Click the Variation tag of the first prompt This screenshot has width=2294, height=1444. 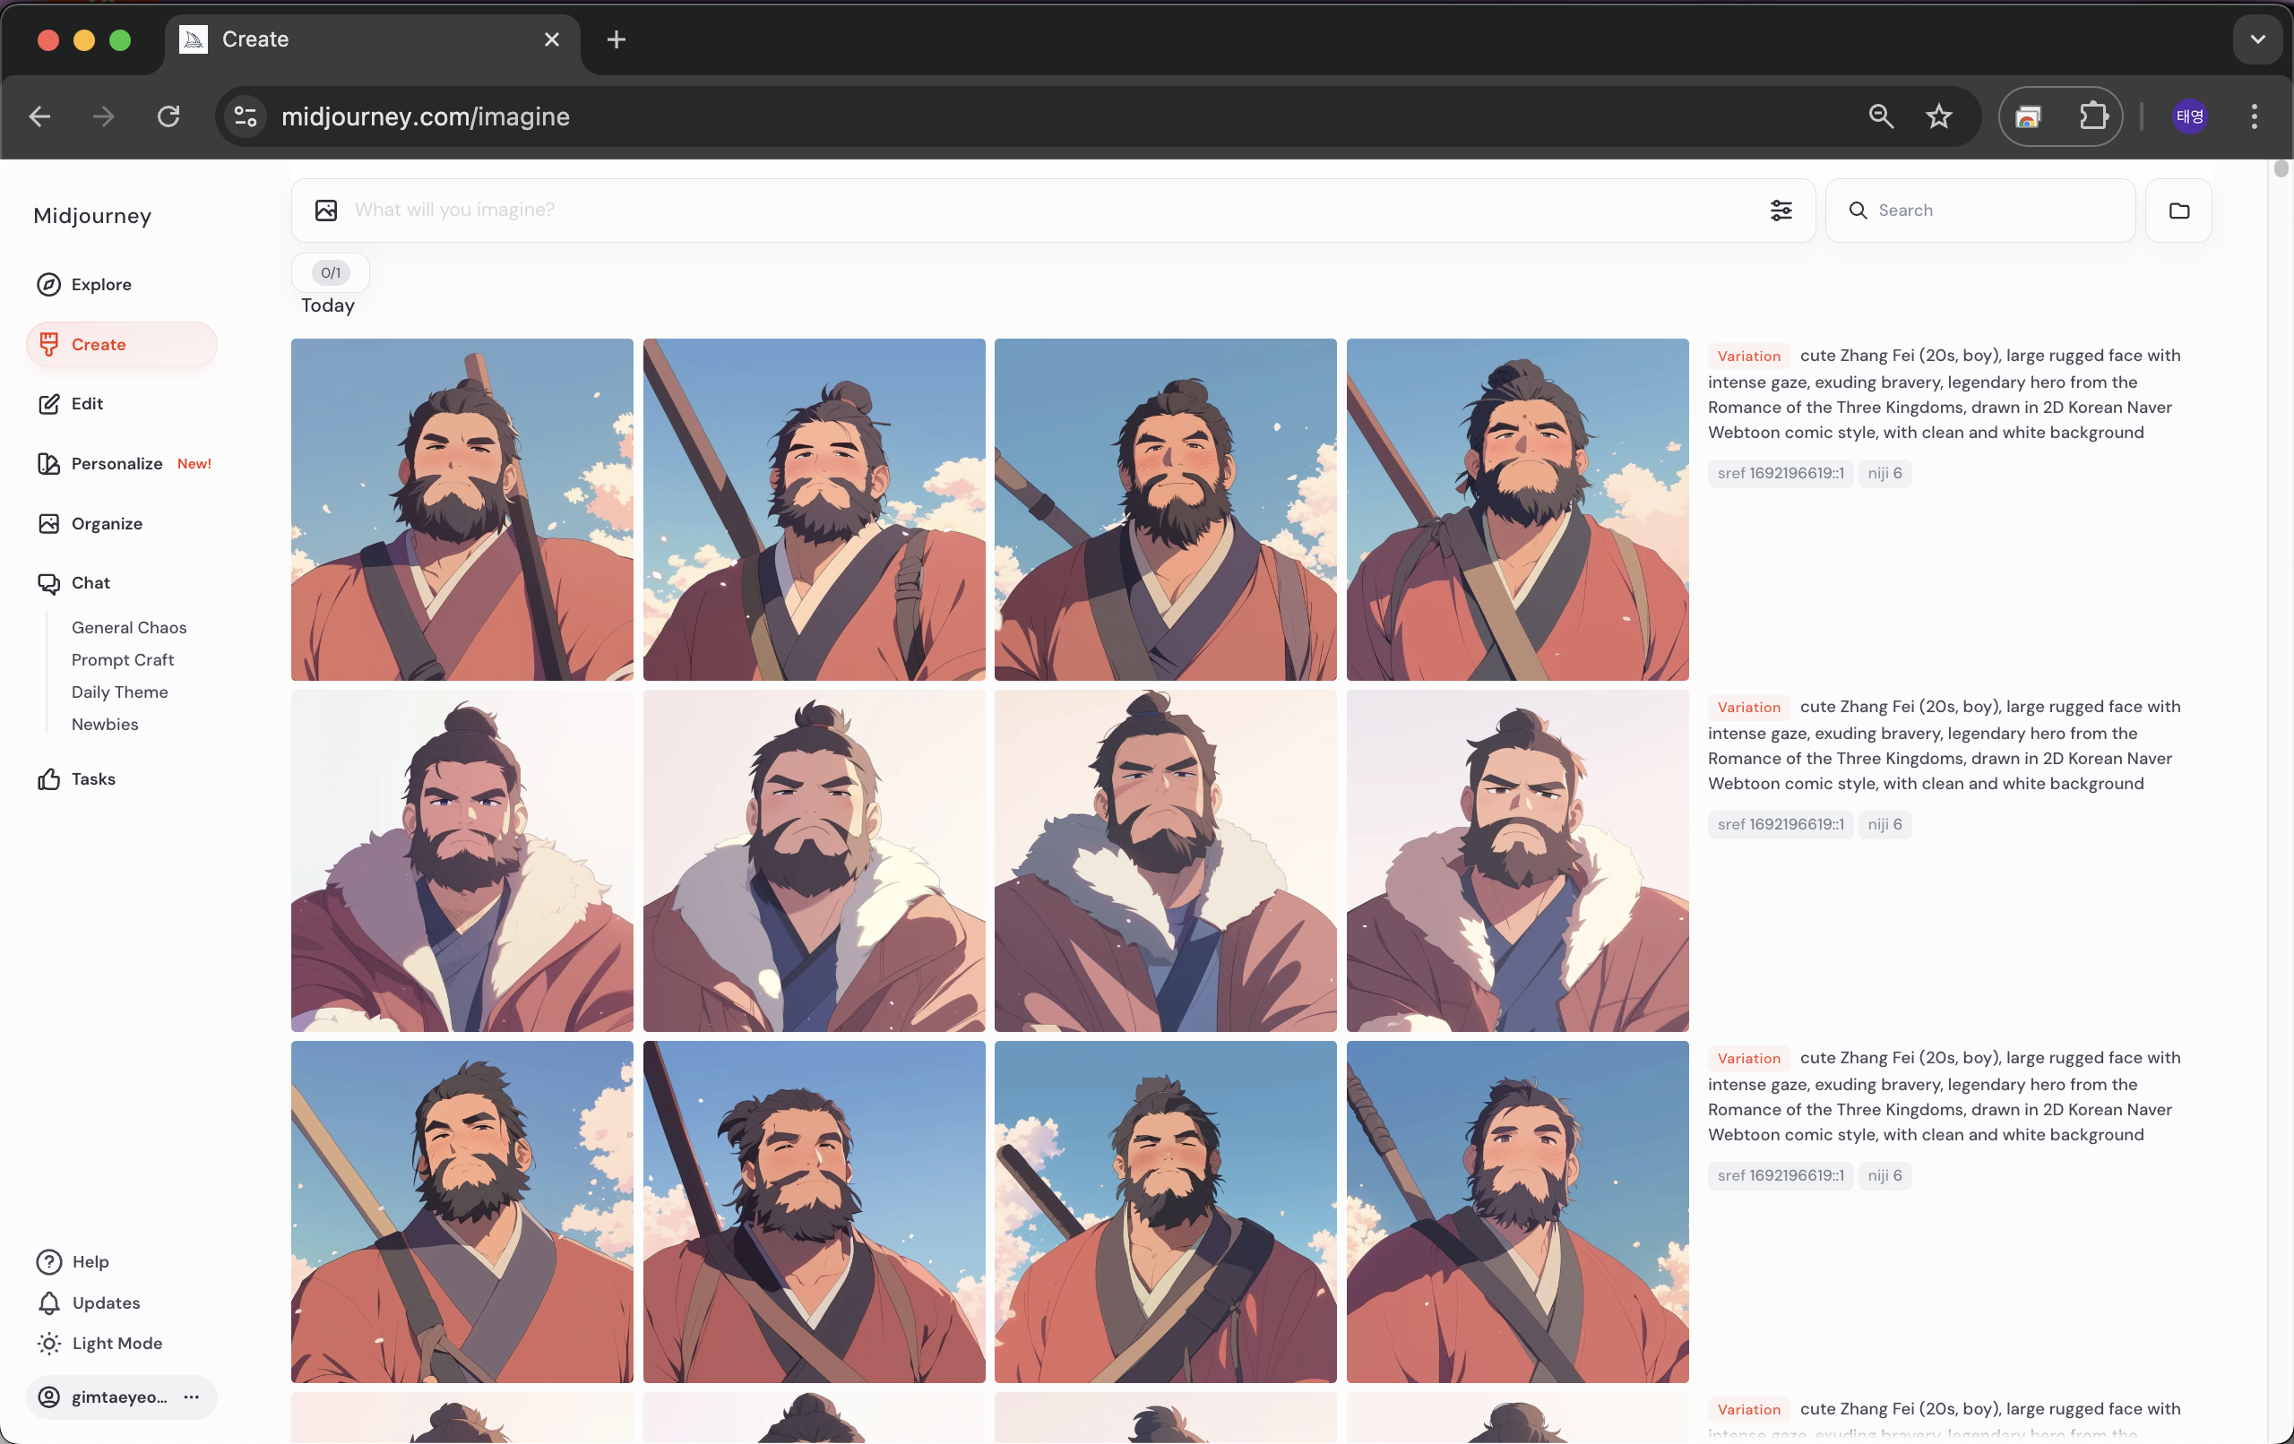(1749, 357)
